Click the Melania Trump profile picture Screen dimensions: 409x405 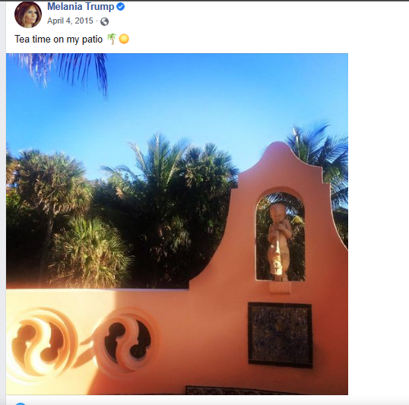click(28, 14)
